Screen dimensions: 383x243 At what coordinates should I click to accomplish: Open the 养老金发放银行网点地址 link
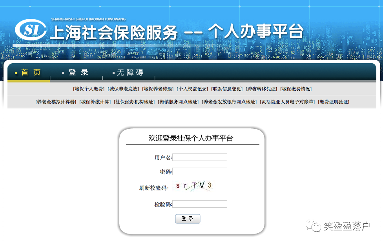click(x=229, y=102)
